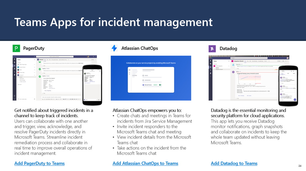Click 'Atlassian ChatOps empowers you to:' text
This screenshot has height=171, width=306.
147,110
